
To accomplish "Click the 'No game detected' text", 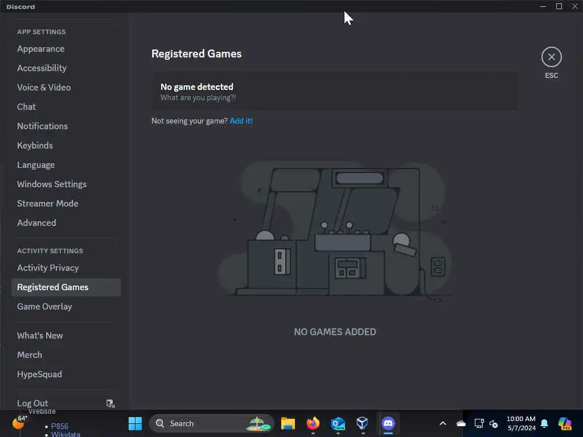I will tap(196, 86).
